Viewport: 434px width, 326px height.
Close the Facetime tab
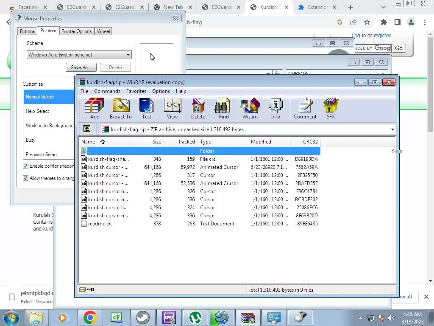pyautogui.click(x=45, y=7)
